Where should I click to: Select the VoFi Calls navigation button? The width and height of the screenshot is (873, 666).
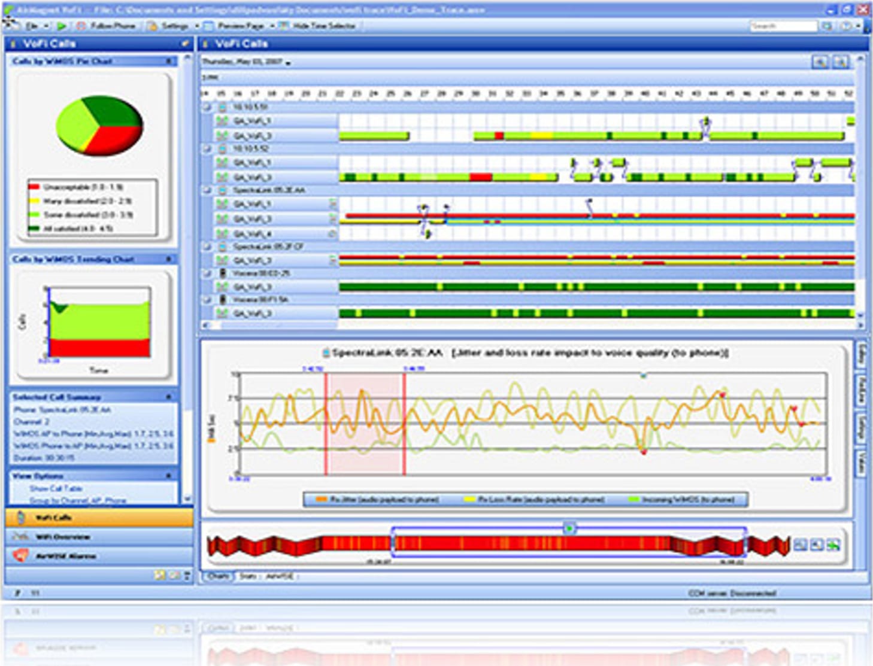(x=99, y=517)
